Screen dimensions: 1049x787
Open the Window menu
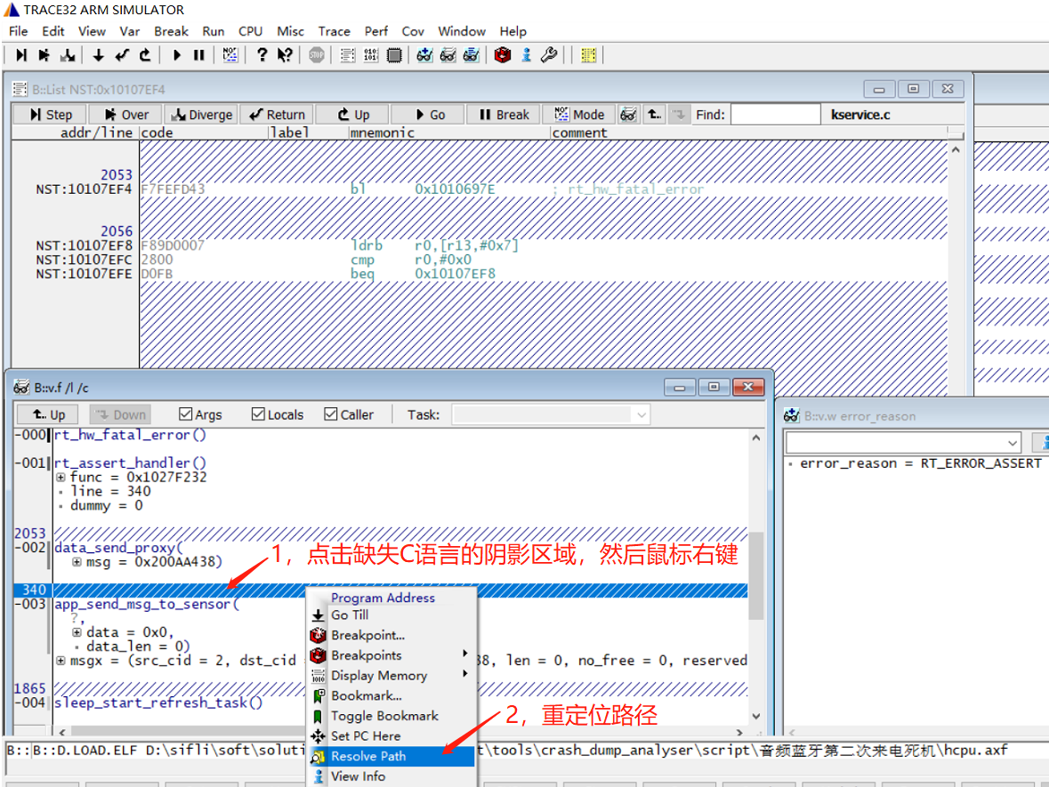(462, 31)
